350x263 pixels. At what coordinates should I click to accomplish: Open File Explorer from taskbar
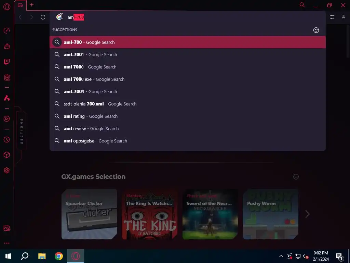(42, 256)
